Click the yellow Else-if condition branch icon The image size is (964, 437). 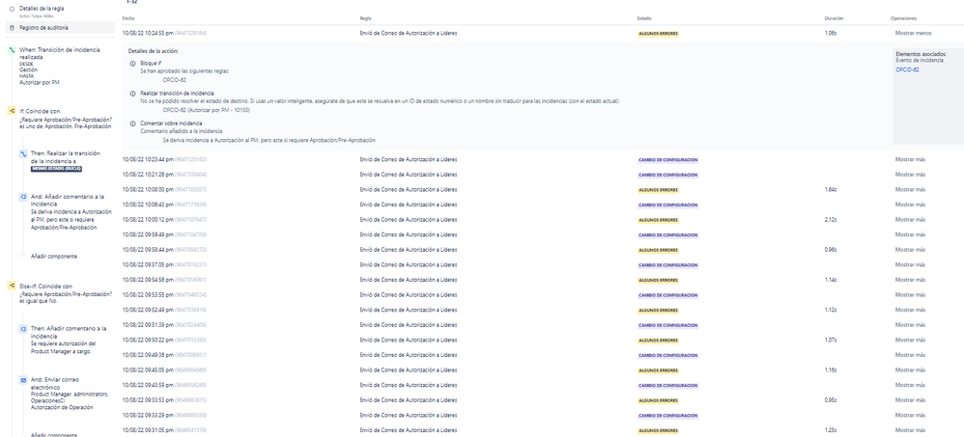(11, 286)
